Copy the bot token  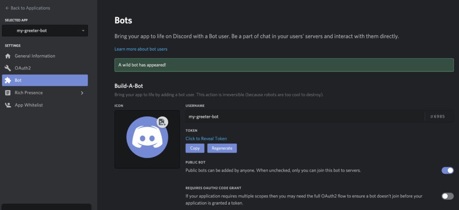195,148
